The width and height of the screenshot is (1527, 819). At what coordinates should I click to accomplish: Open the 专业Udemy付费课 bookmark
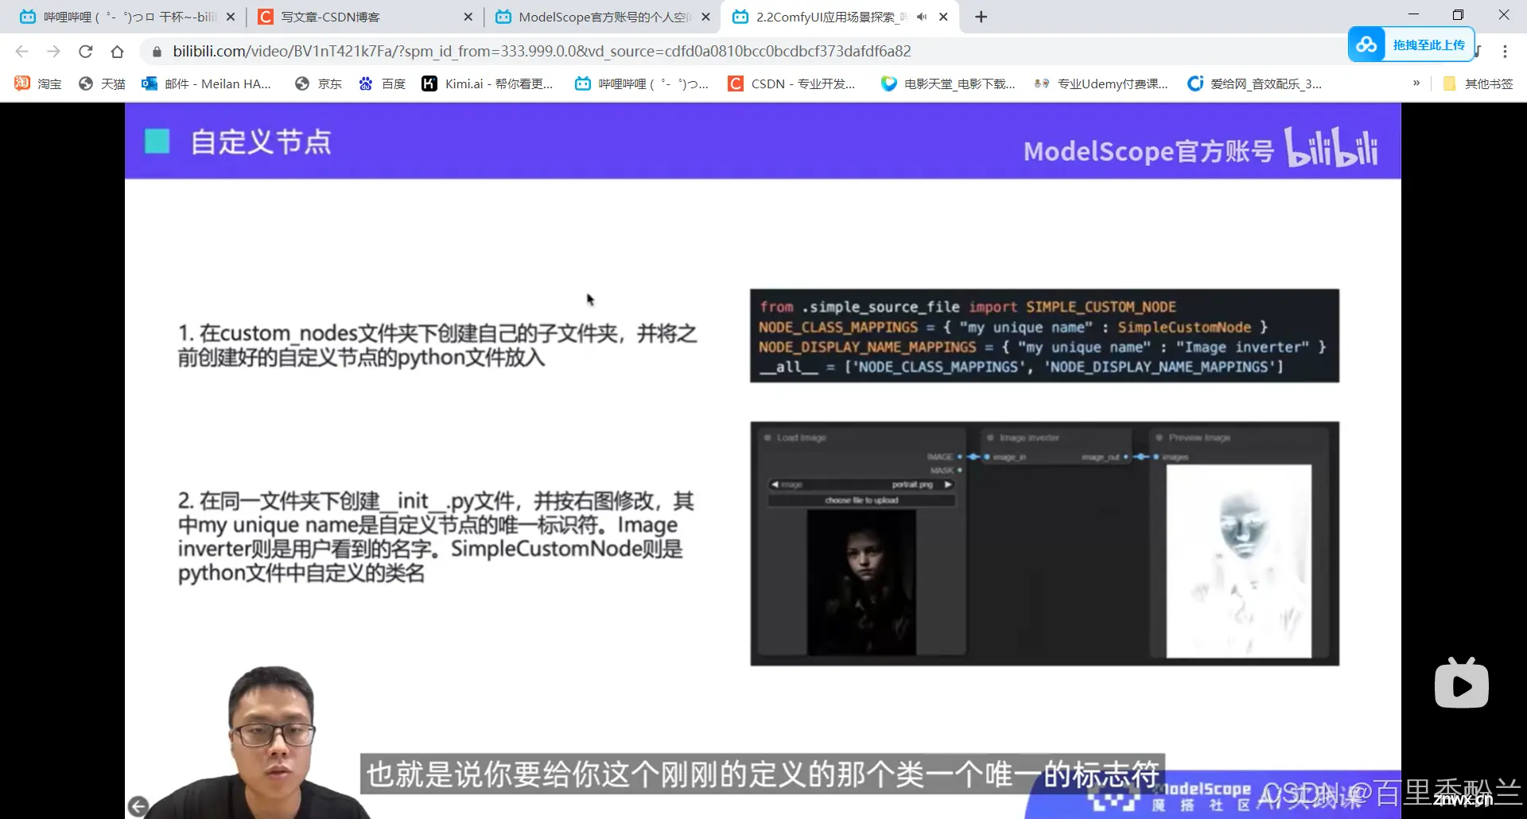[1101, 83]
